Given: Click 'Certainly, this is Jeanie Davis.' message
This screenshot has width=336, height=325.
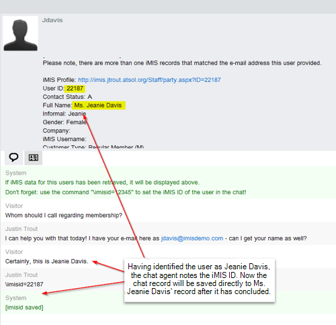Looking at the screenshot, I should click(46, 261).
